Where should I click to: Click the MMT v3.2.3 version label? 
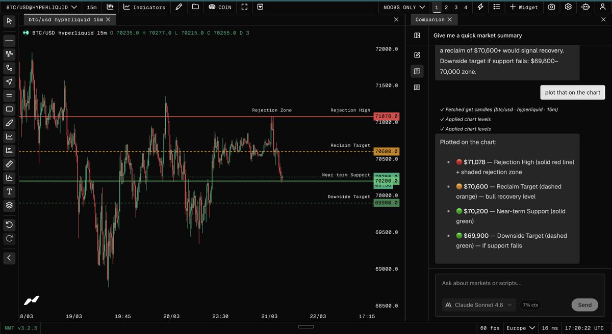21,328
